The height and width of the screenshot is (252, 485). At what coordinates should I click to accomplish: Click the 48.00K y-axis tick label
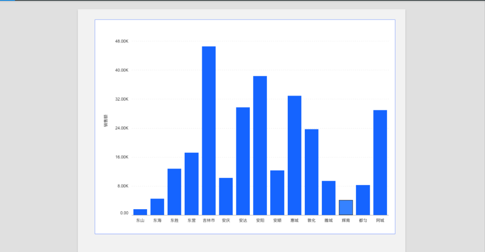(x=121, y=41)
